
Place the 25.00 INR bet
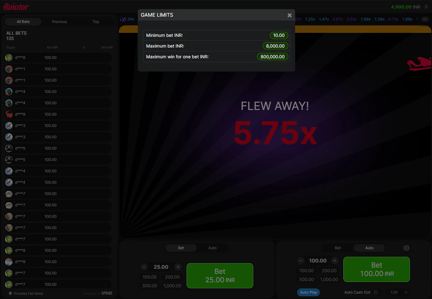[x=220, y=276]
